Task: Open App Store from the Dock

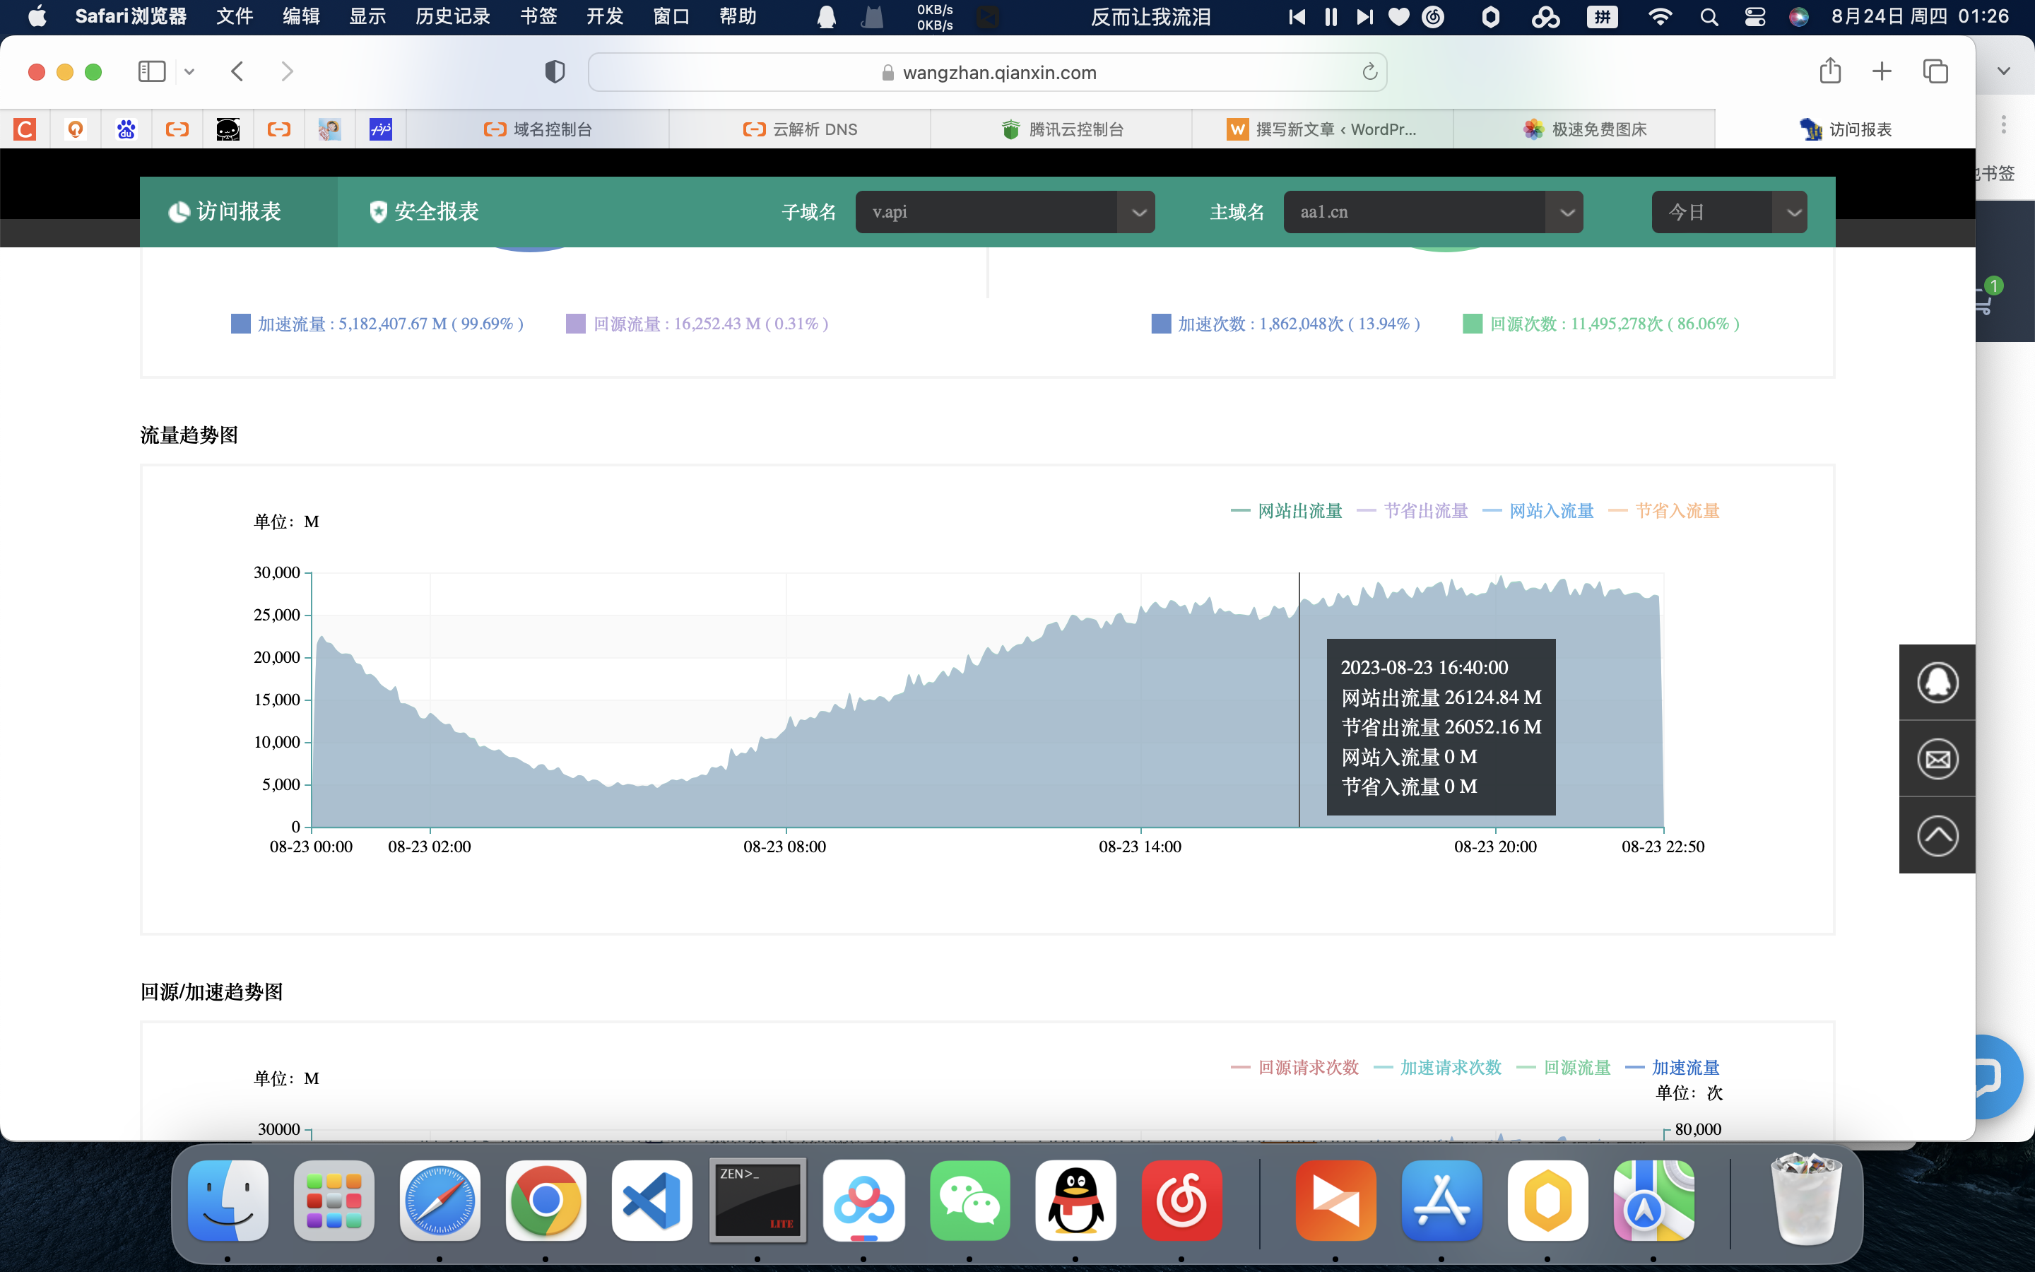Action: coord(1442,1201)
